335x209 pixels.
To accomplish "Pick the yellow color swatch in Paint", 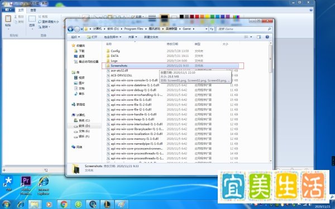I will (x=207, y=17).
